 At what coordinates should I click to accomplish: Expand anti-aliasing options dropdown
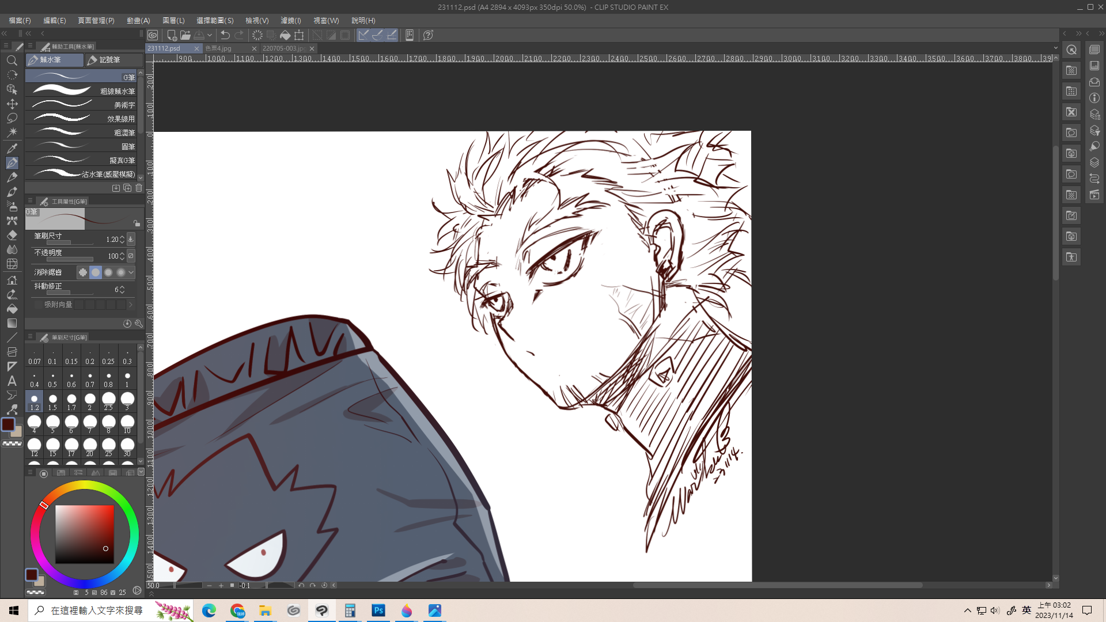131,272
